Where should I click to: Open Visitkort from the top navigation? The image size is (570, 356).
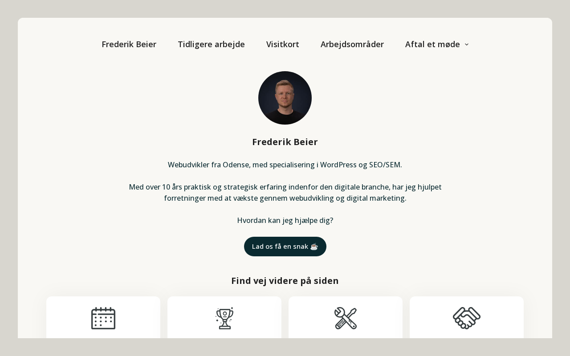click(283, 44)
